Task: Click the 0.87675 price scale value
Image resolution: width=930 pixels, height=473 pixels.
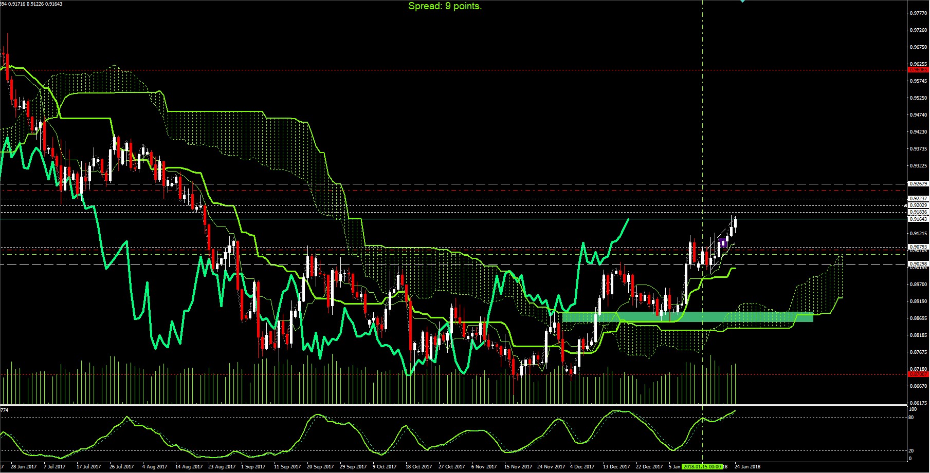Action: (918, 352)
